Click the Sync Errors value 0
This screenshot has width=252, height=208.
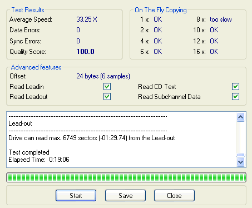tap(78, 41)
